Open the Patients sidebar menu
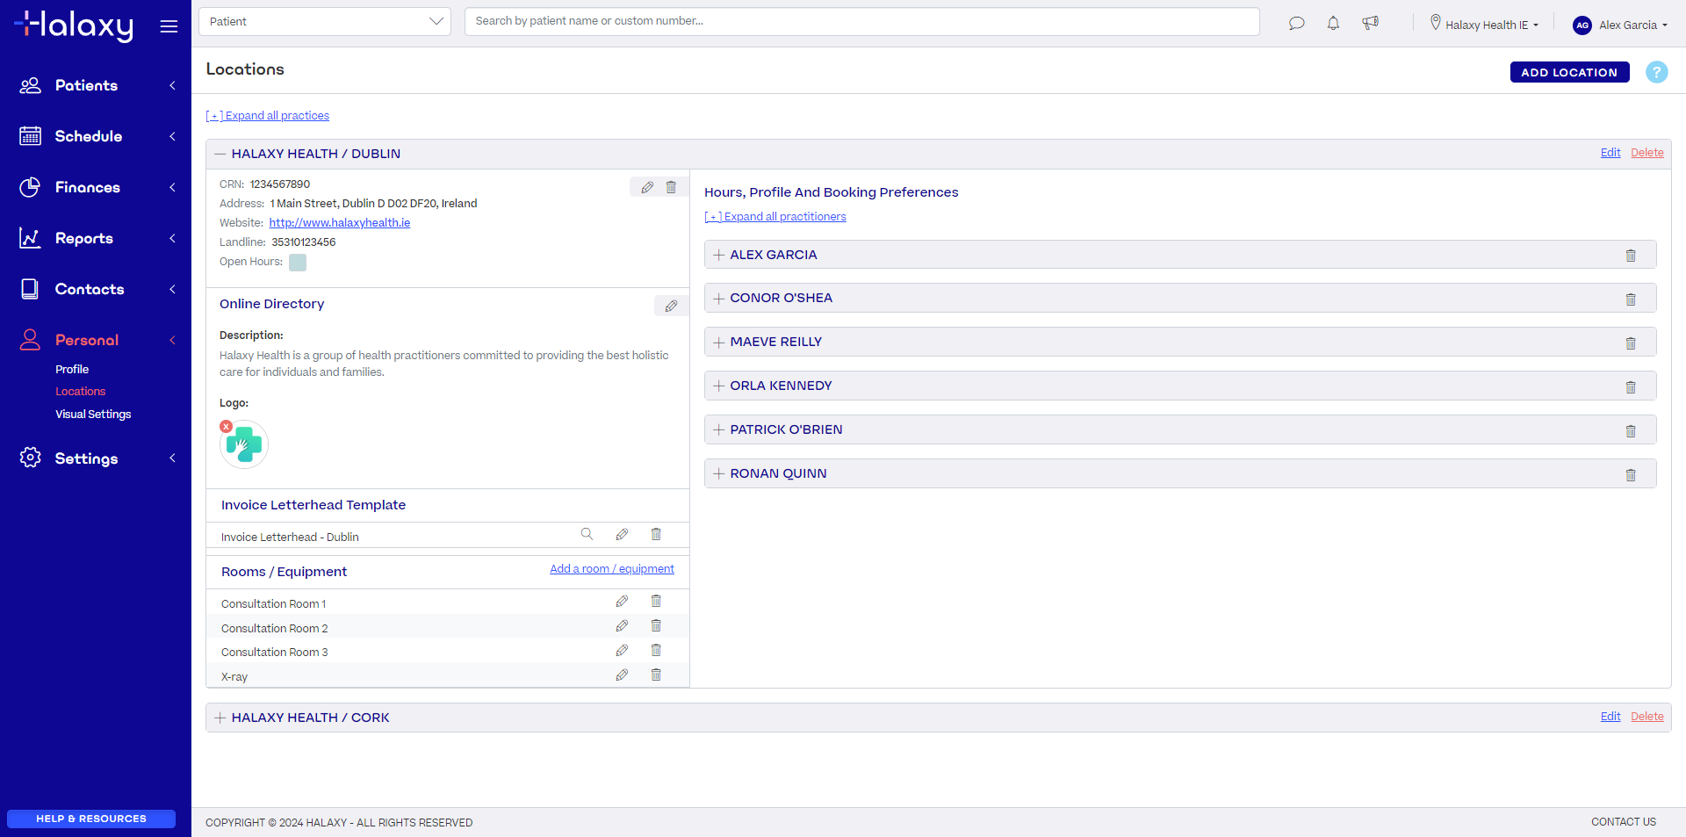This screenshot has height=837, width=1686. click(96, 85)
